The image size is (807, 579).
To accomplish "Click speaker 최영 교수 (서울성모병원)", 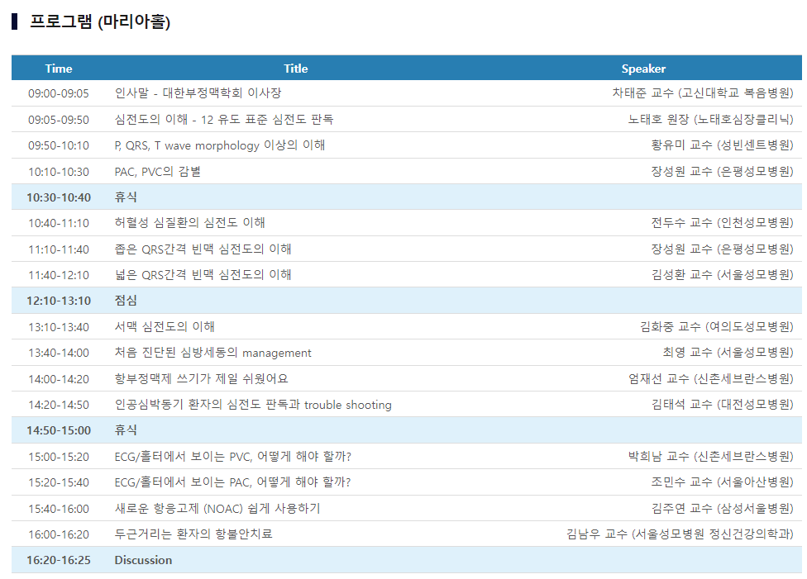I will pyautogui.click(x=728, y=352).
